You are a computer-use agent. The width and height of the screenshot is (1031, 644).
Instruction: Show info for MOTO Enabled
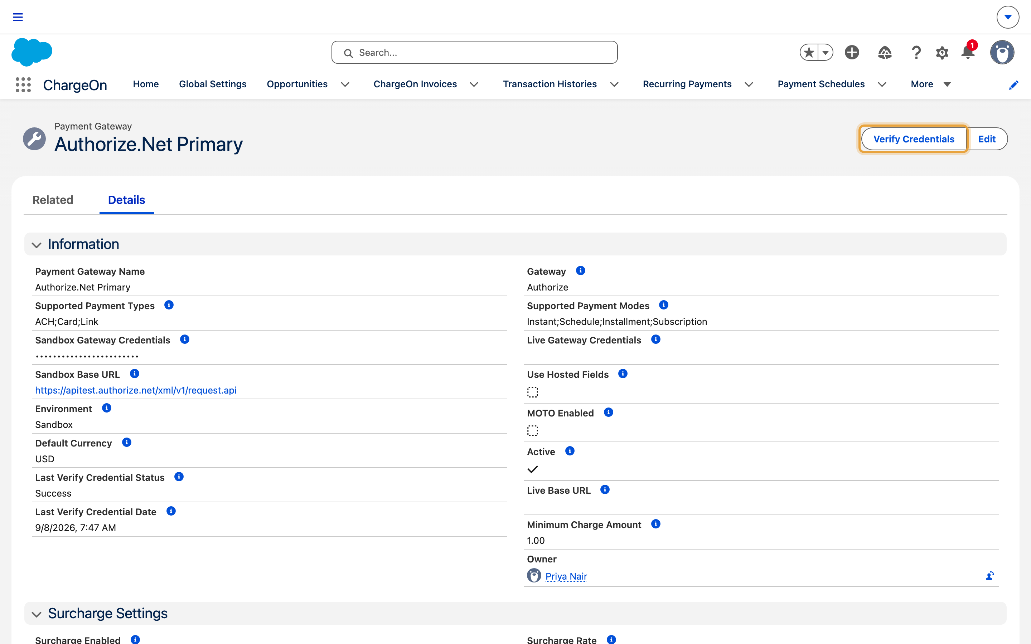click(608, 412)
